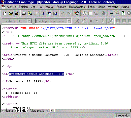Click the FrontPage Explorer icon
131x118 pixels.
[x=77, y=13]
